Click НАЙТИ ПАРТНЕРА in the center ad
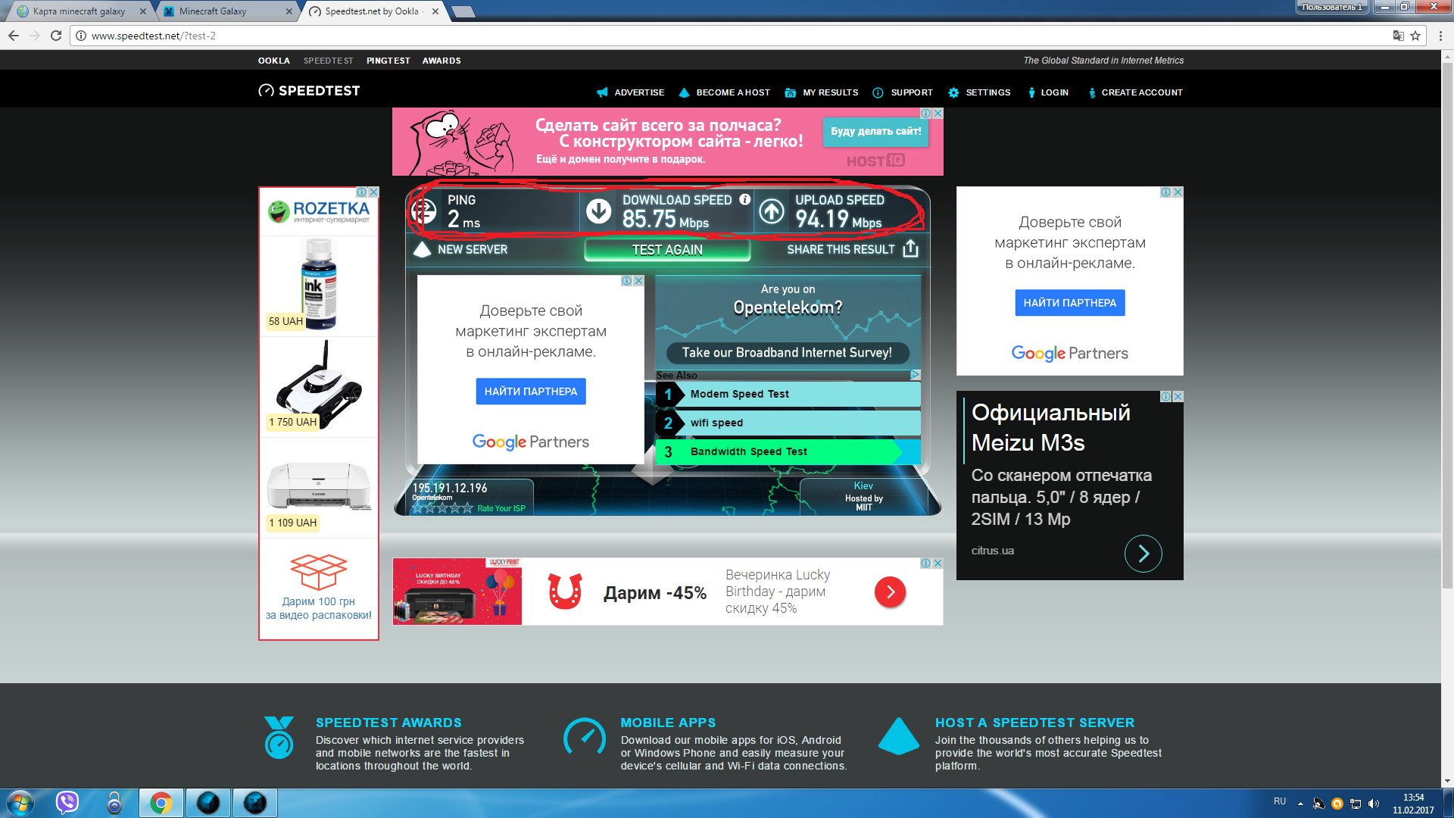Image resolution: width=1454 pixels, height=818 pixels. click(x=531, y=392)
